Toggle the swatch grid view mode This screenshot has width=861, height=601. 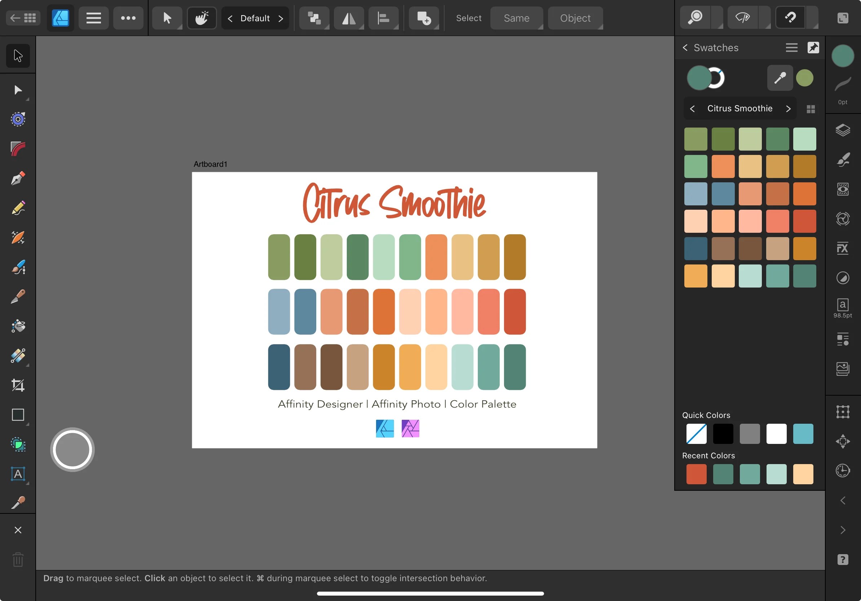811,108
